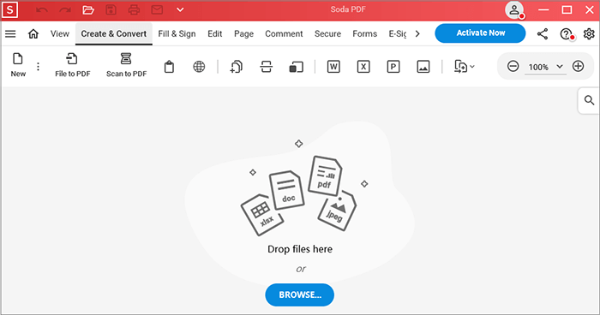The height and width of the screenshot is (315, 600).
Task: Click the Redo arrow in title bar
Action: (x=65, y=10)
